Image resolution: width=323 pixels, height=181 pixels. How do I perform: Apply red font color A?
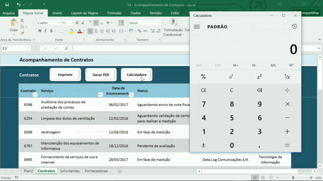click(80, 31)
